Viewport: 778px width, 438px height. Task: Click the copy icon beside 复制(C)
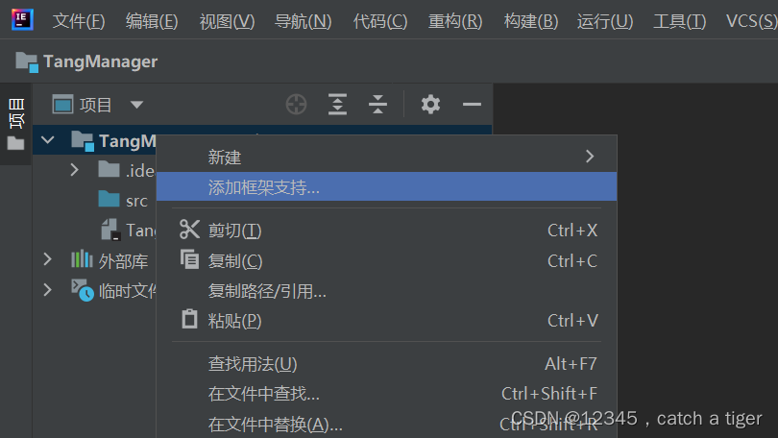coord(189,260)
